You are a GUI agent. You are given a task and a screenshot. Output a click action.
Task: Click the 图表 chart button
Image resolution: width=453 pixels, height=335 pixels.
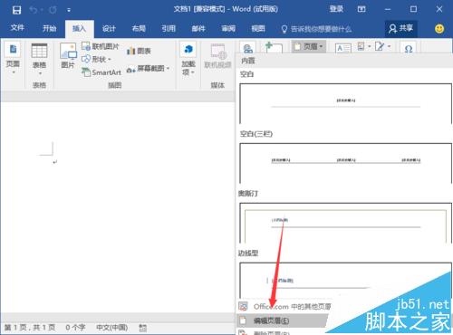point(139,51)
